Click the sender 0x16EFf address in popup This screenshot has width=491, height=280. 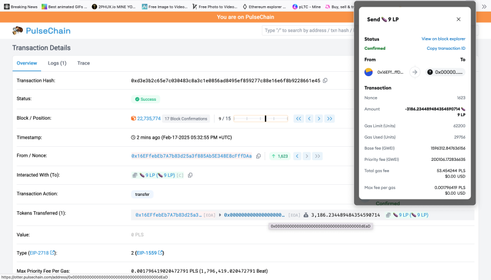[x=390, y=72]
